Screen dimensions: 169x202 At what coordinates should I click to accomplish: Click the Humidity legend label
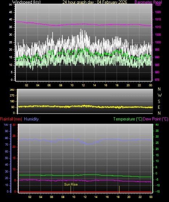tap(31, 119)
